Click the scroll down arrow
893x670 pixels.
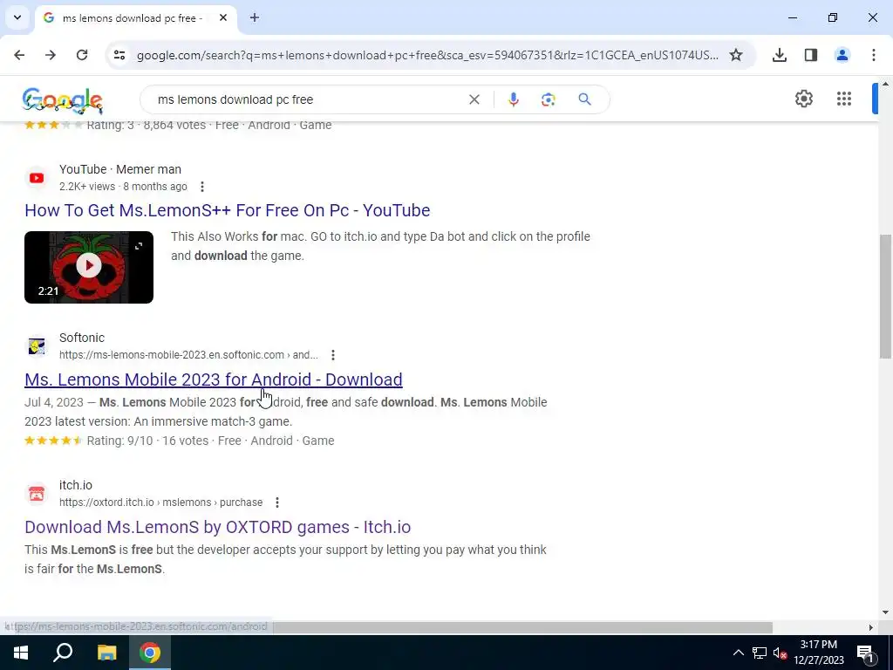(x=885, y=612)
